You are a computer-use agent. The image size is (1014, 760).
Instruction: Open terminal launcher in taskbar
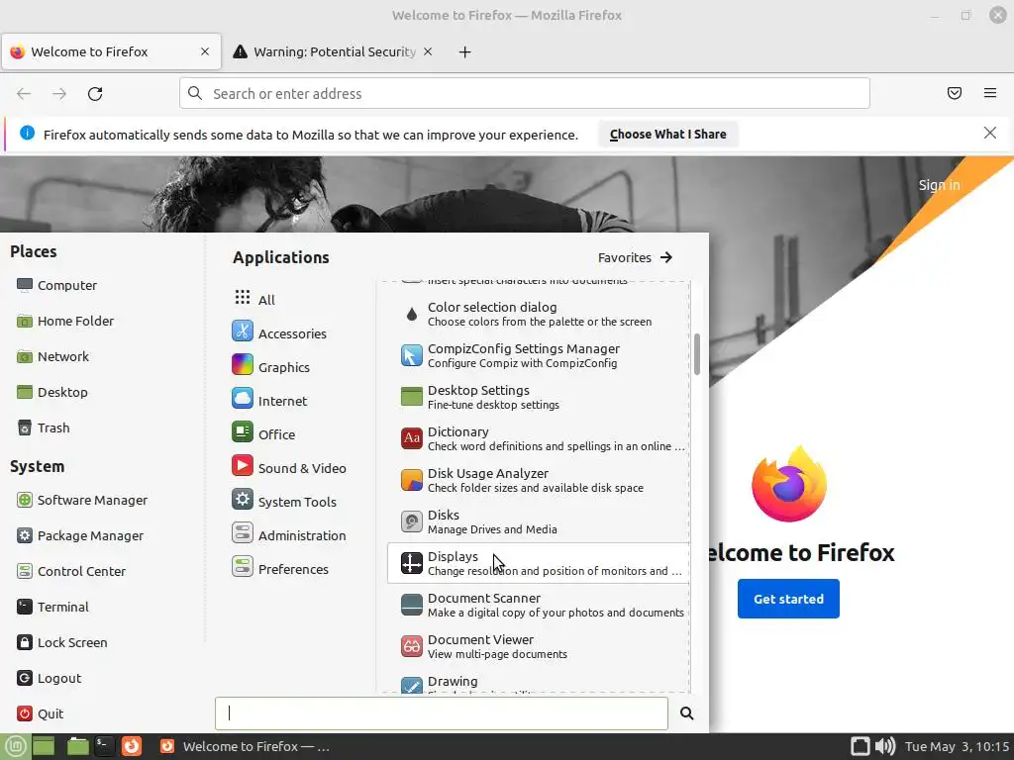click(x=104, y=746)
